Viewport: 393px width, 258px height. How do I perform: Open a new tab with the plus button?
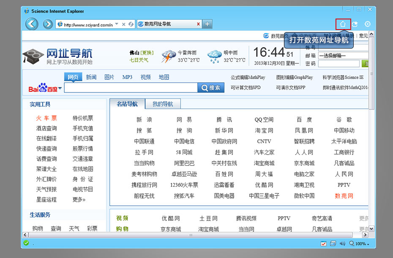[207, 24]
